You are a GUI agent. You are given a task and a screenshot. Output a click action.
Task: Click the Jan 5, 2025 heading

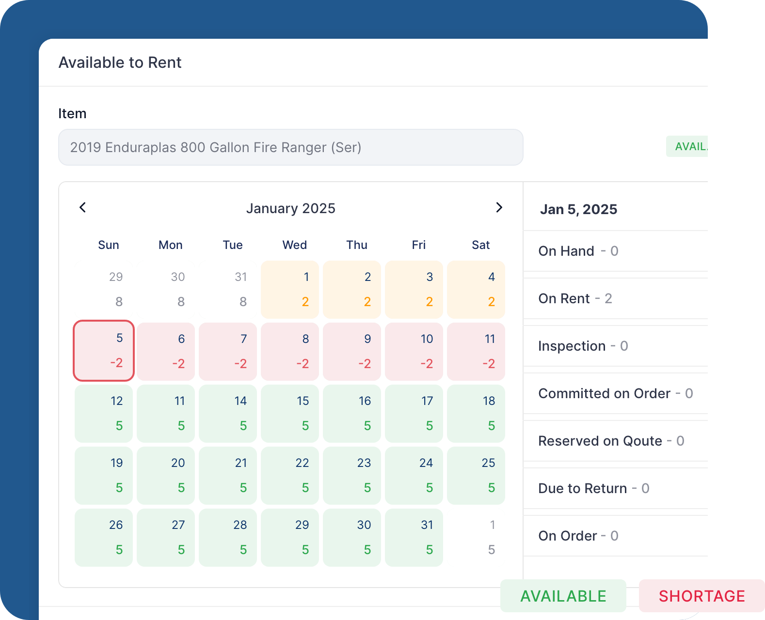point(578,209)
